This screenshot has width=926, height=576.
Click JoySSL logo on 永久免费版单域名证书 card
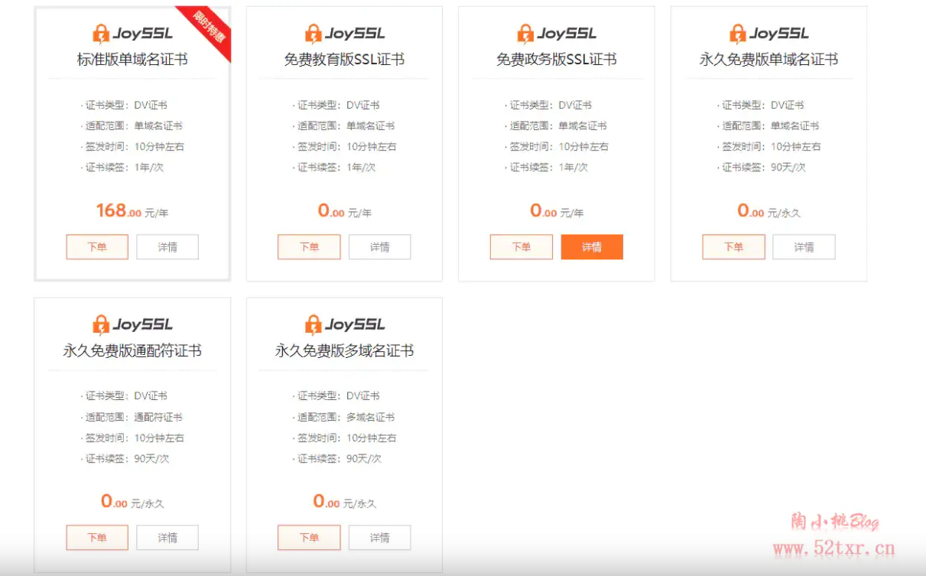[x=769, y=34]
